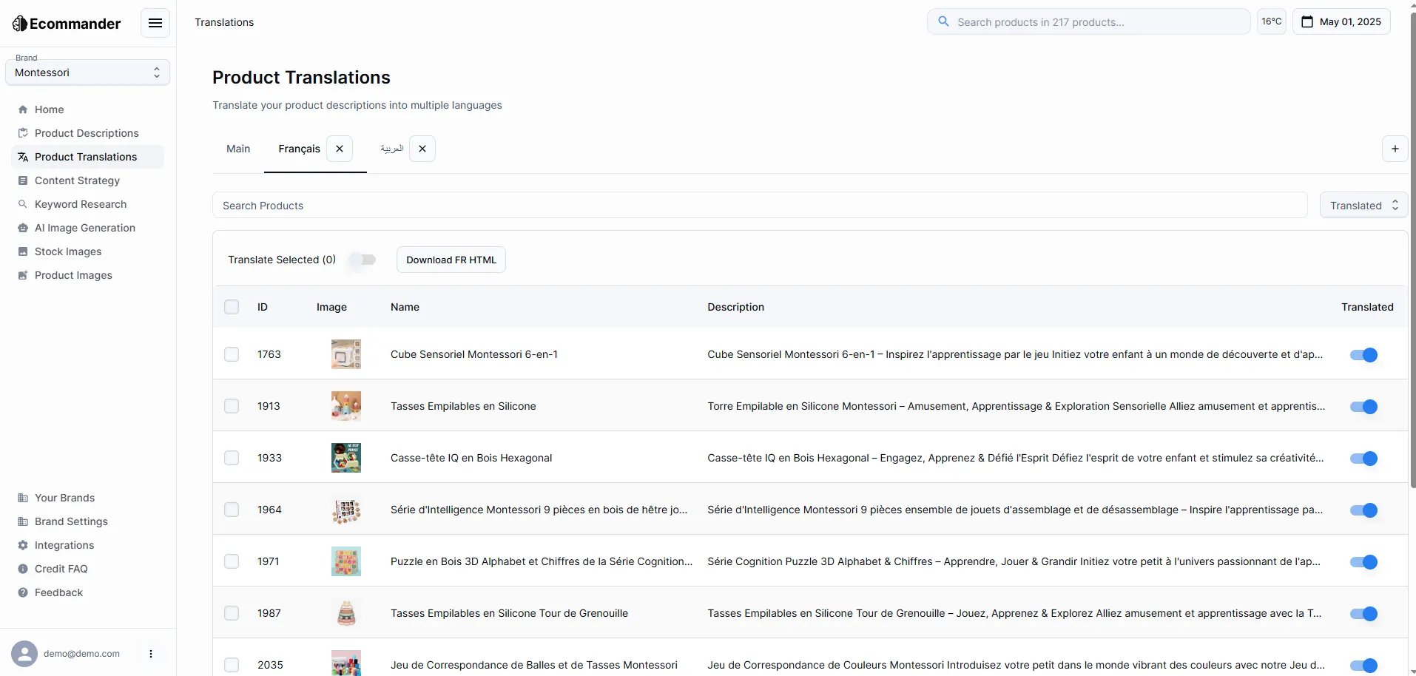The height and width of the screenshot is (676, 1416).
Task: Switch to the Main tab
Action: pyautogui.click(x=238, y=149)
